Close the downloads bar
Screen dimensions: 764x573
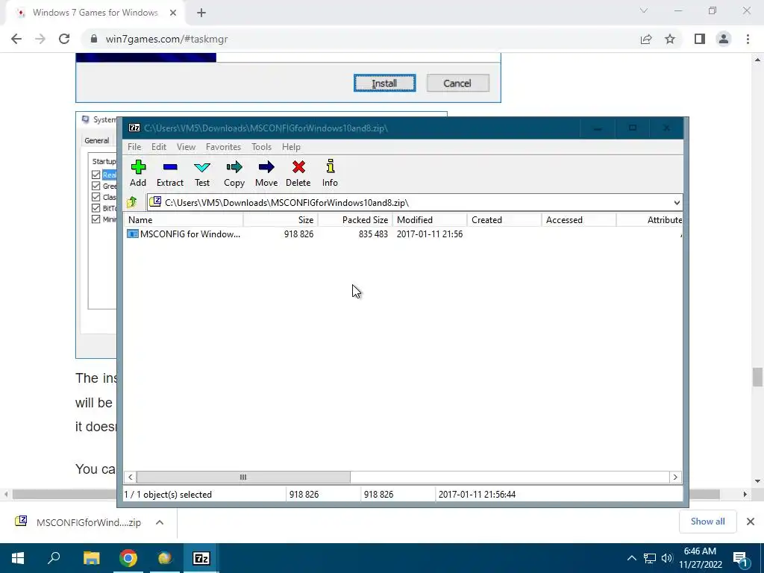[x=751, y=522]
